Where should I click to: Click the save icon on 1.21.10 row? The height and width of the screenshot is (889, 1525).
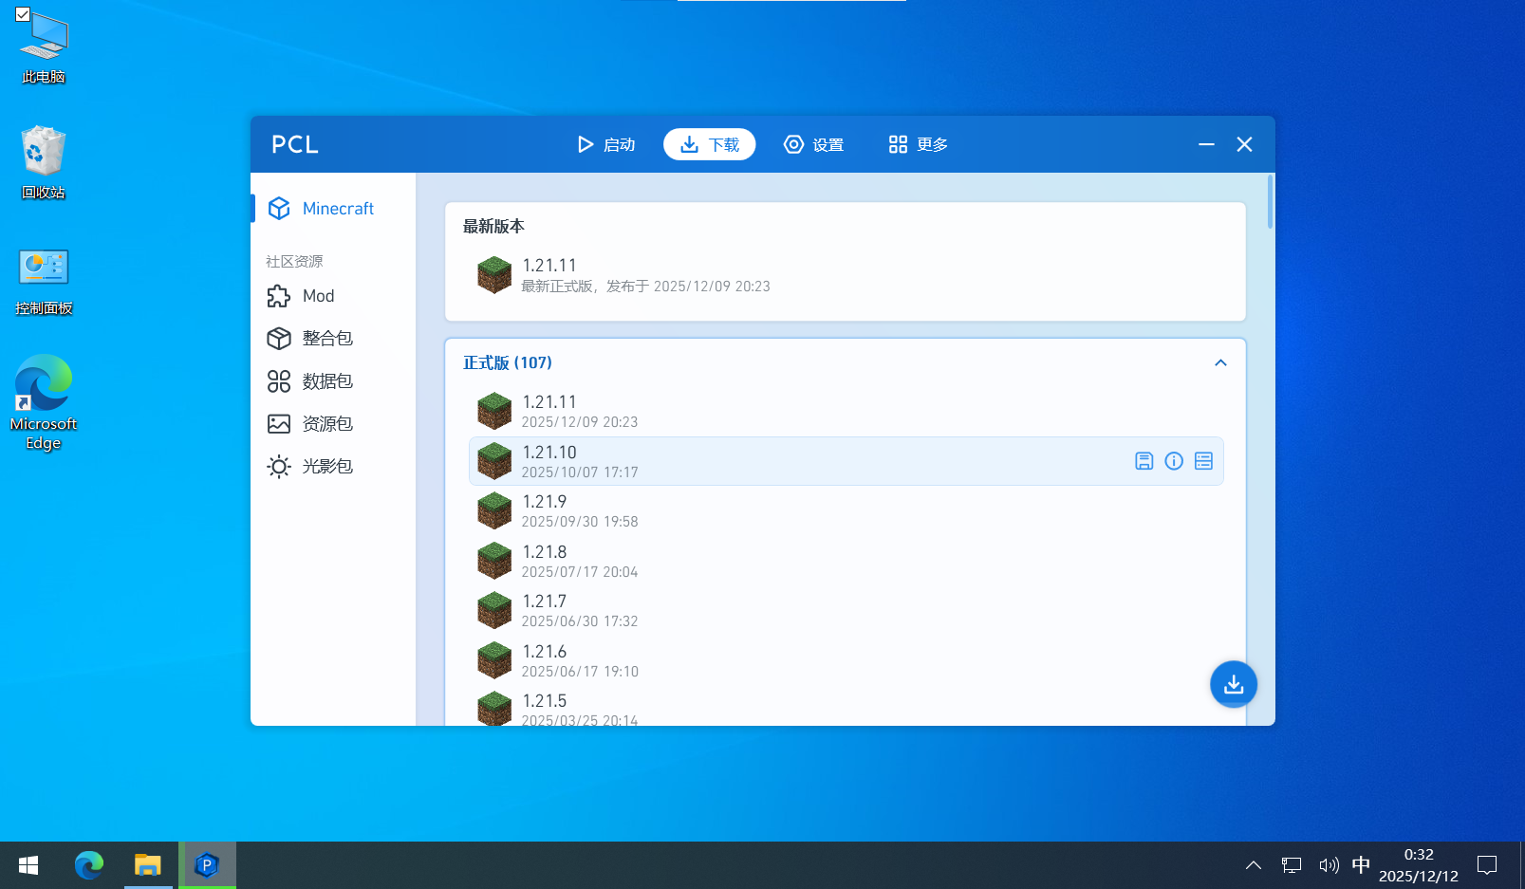click(1144, 461)
